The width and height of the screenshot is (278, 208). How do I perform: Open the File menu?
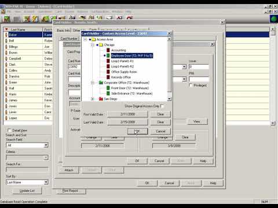click(x=9, y=12)
